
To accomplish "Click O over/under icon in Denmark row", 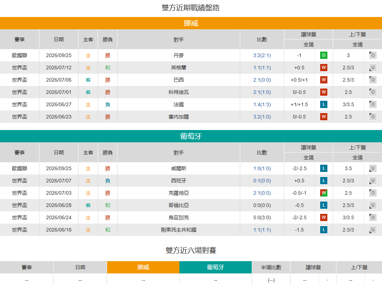I will pos(373,55).
